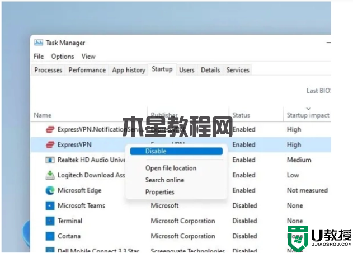Open the File menu
The height and width of the screenshot is (253, 353).
pos(39,57)
